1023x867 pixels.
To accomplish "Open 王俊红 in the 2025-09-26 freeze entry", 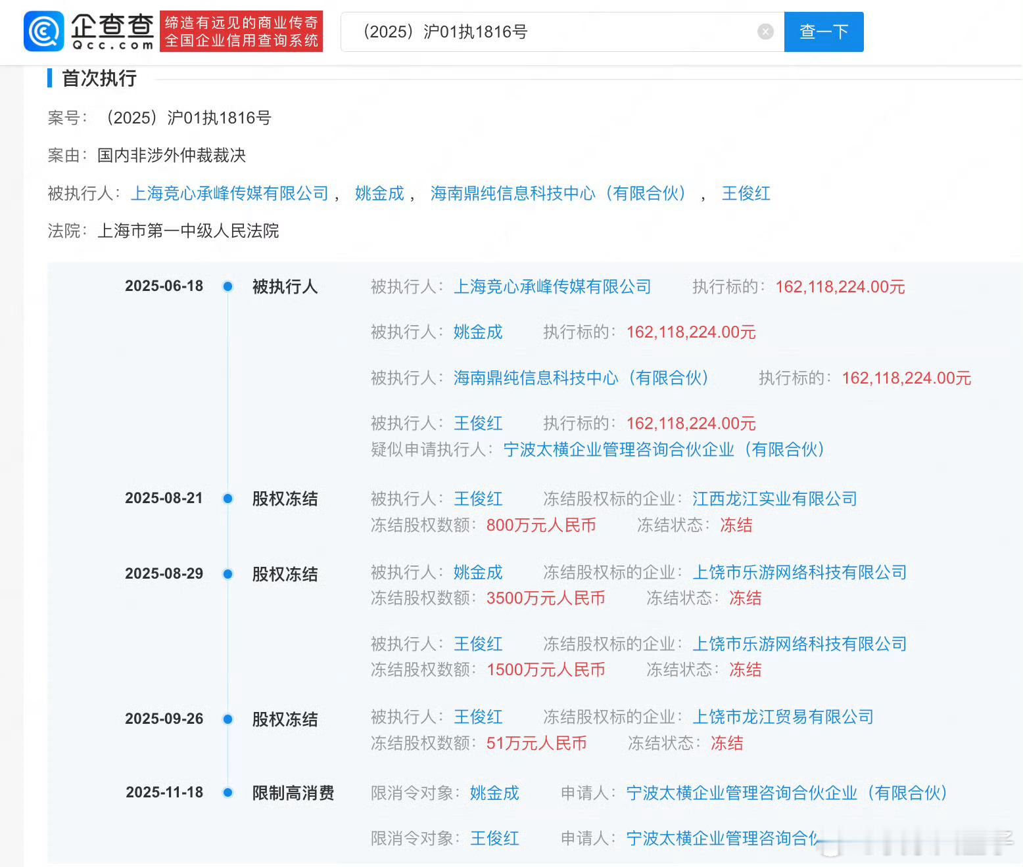I will (478, 717).
